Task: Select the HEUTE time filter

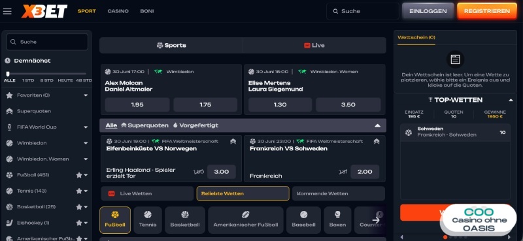Action: (x=65, y=80)
